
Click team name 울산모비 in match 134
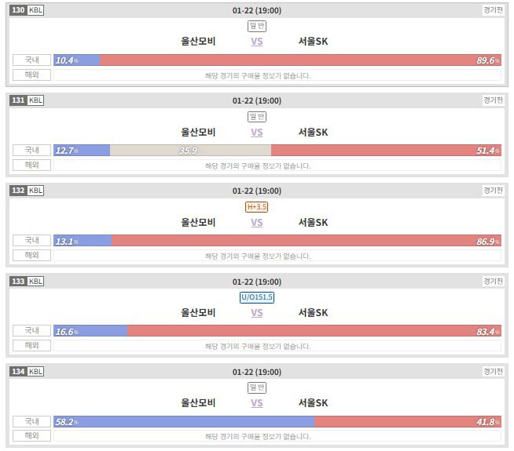(198, 403)
